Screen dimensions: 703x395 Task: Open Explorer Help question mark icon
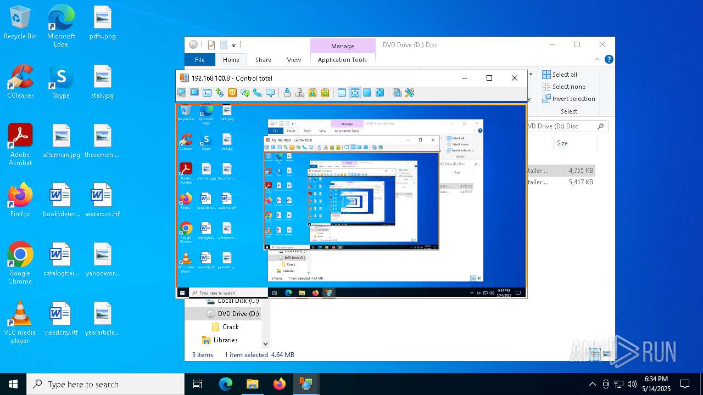coord(609,59)
